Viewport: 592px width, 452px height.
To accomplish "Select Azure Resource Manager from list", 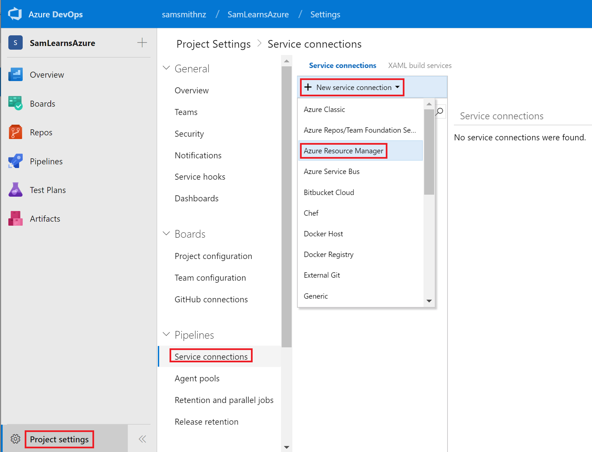I will pyautogui.click(x=343, y=151).
